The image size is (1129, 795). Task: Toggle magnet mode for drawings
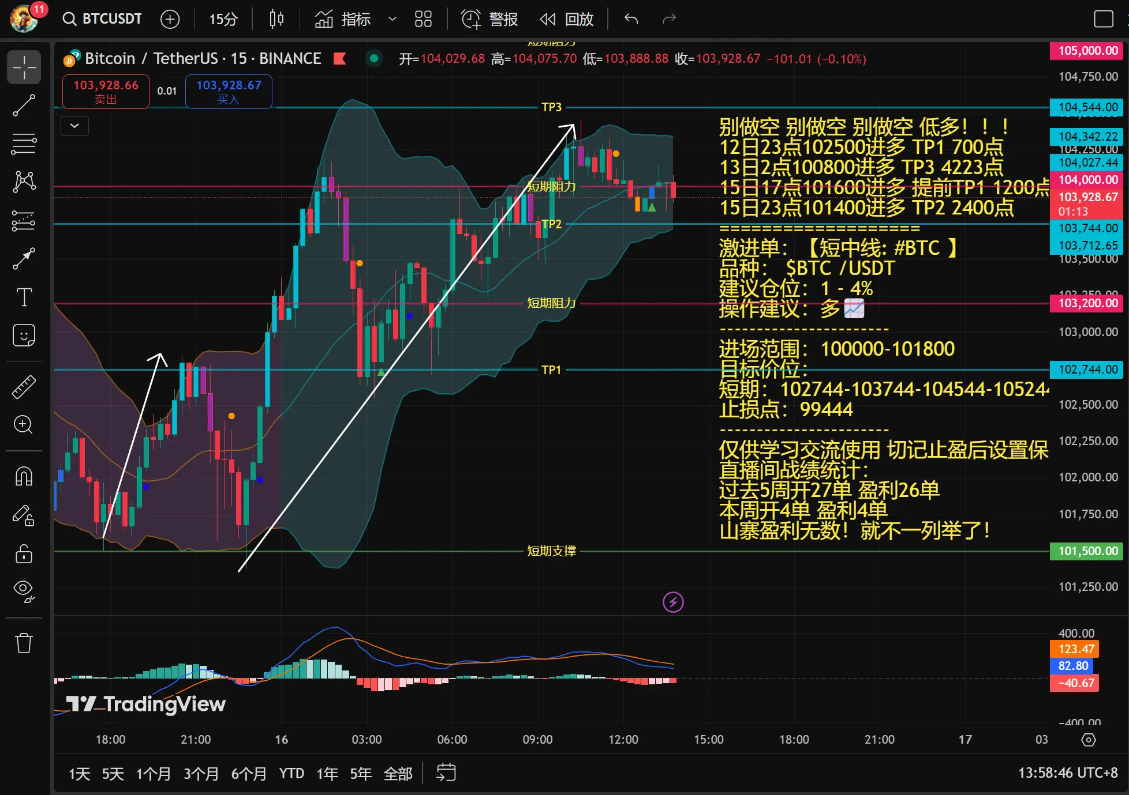click(24, 477)
